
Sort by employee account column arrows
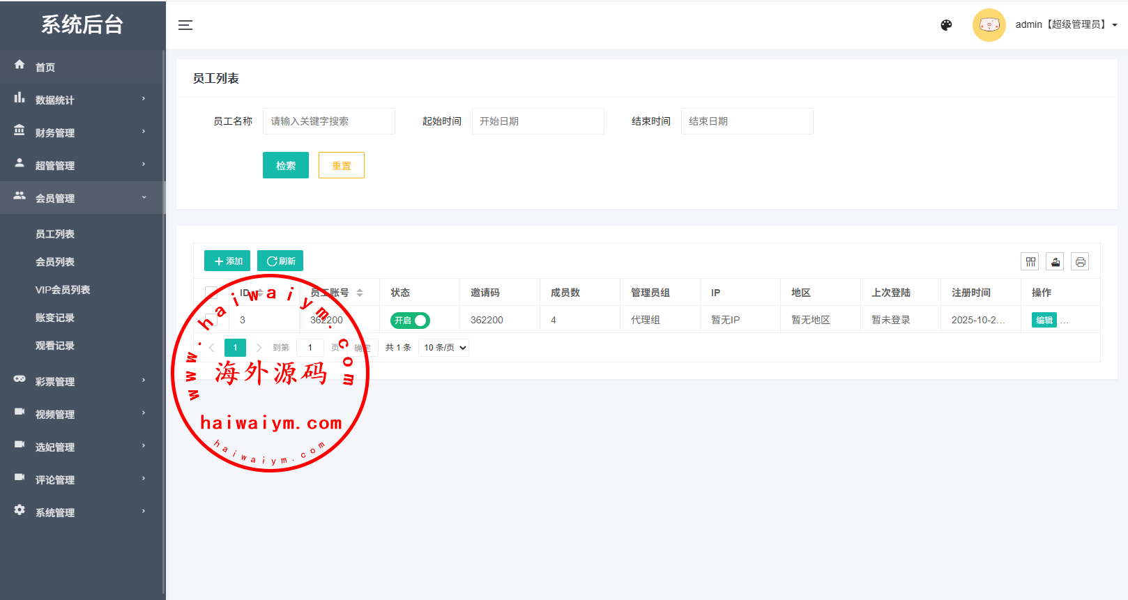point(360,293)
